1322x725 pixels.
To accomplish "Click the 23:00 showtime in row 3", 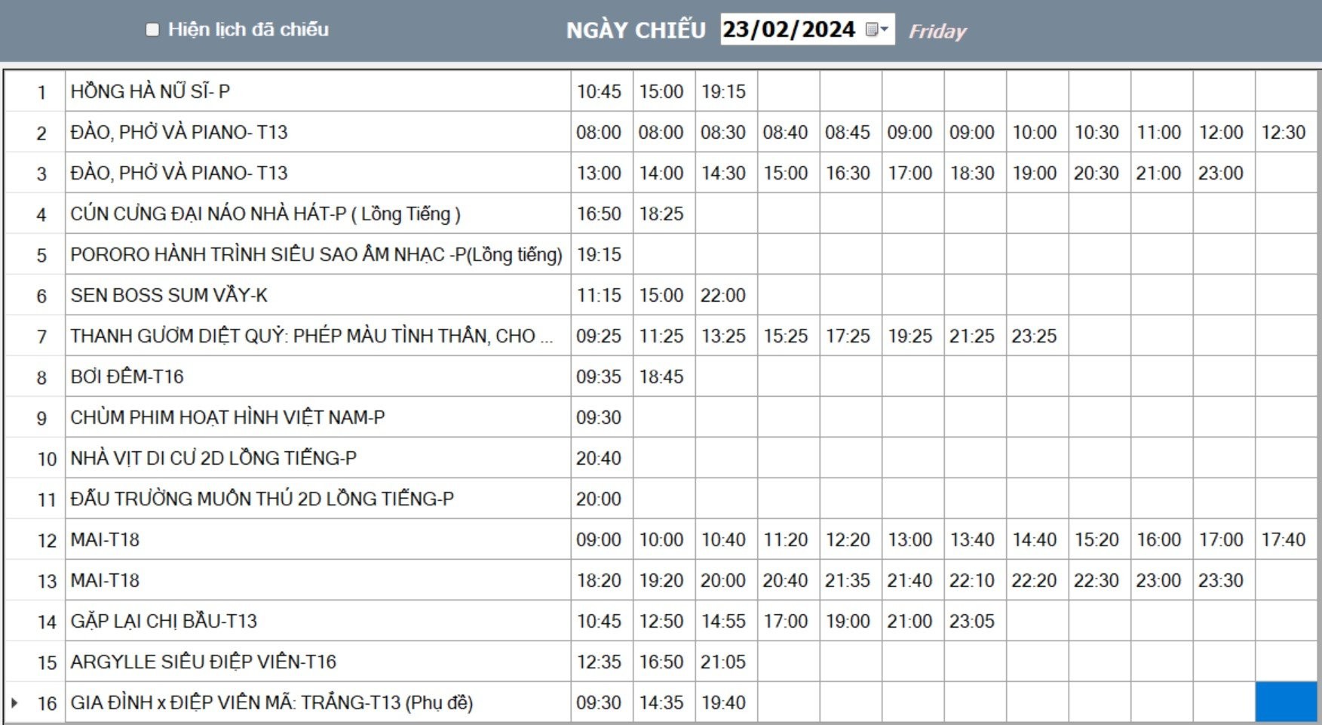I will (1221, 174).
